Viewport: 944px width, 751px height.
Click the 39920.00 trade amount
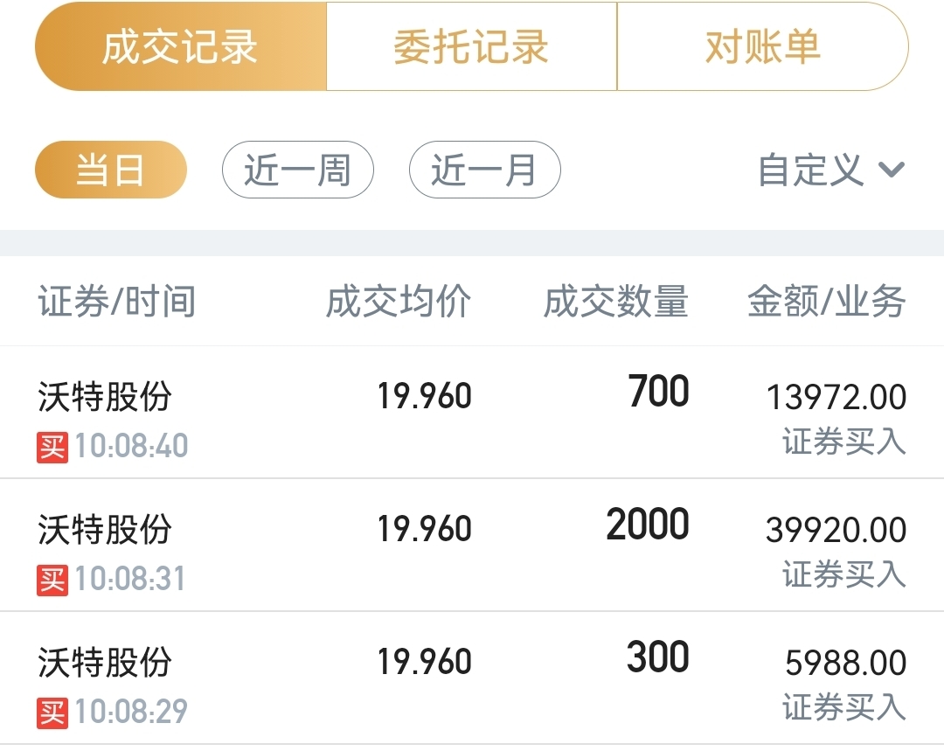click(x=836, y=531)
